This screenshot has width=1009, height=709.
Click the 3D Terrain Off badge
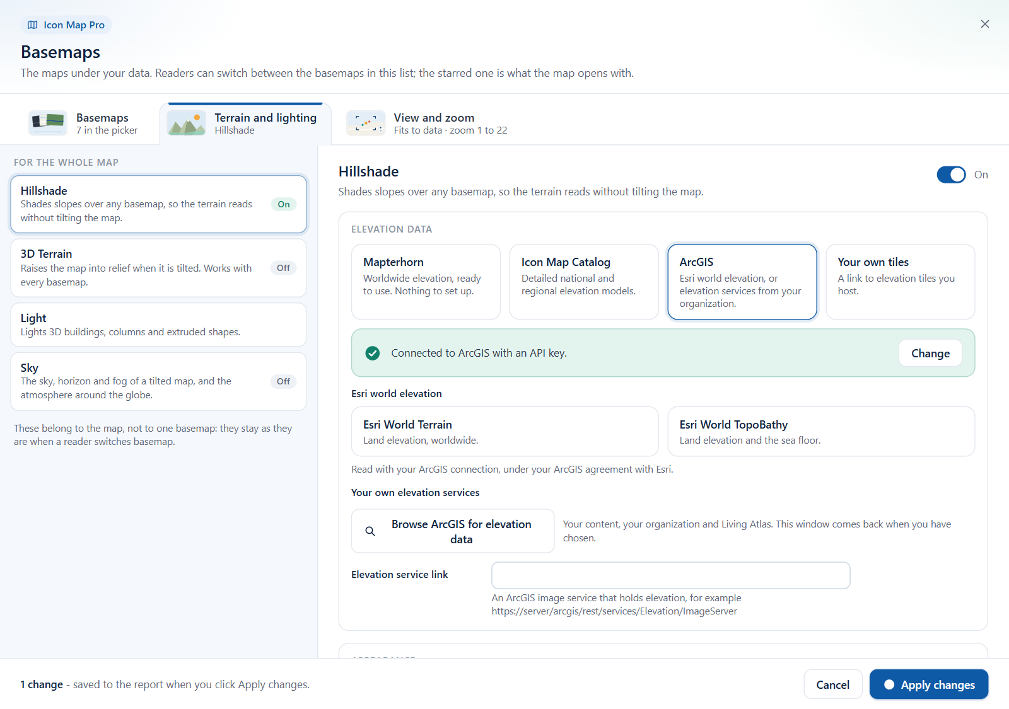click(x=284, y=268)
